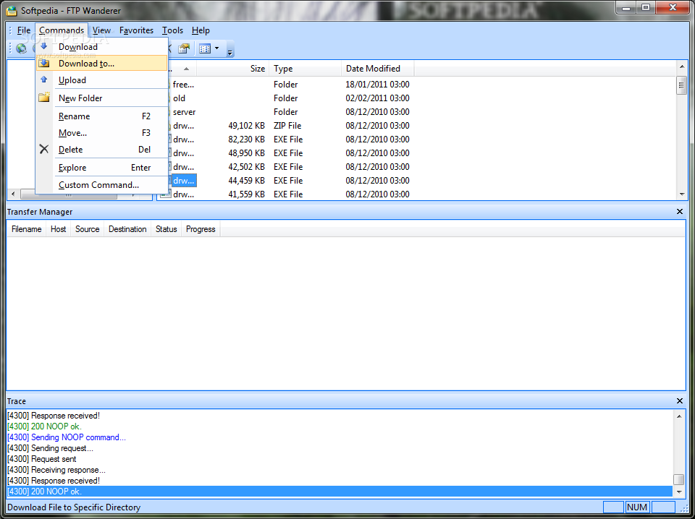
Task: Click NUM indicator in status bar
Action: point(637,507)
